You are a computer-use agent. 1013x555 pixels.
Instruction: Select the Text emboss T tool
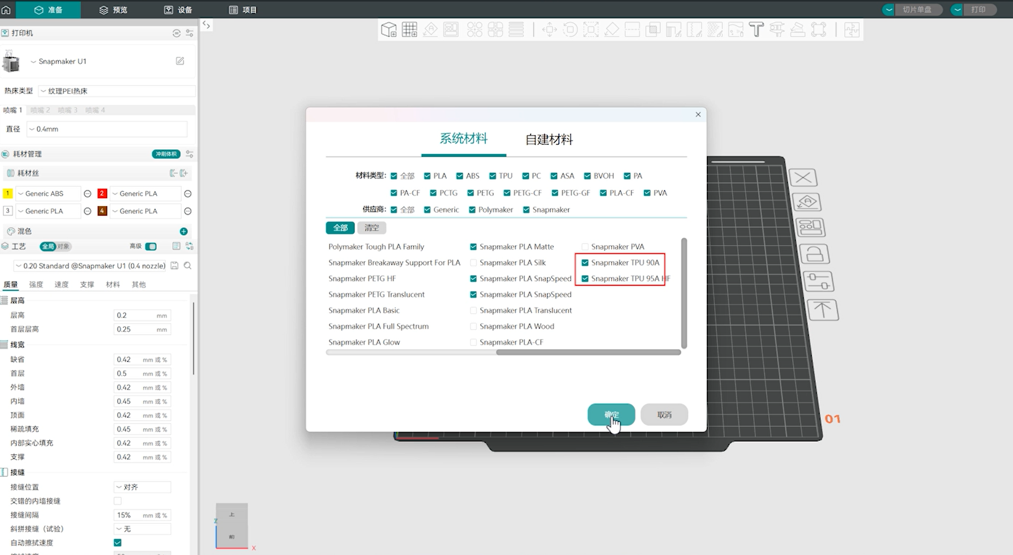(x=756, y=29)
